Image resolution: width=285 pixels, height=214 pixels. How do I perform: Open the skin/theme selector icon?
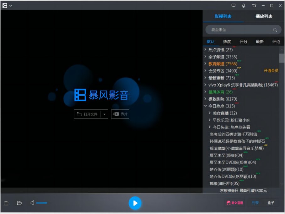[x=255, y=5]
